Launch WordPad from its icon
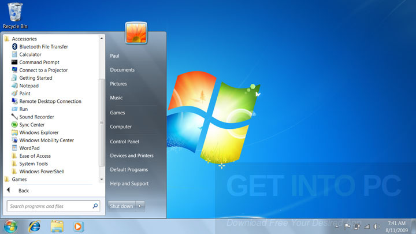Image resolution: width=416 pixels, height=234 pixels. (x=14, y=148)
